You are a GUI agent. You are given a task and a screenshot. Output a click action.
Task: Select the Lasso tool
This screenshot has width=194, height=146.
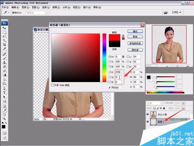4,36
